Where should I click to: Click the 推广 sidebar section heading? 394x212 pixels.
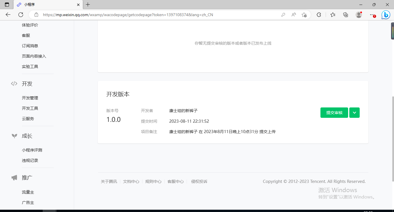pyautogui.click(x=27, y=178)
